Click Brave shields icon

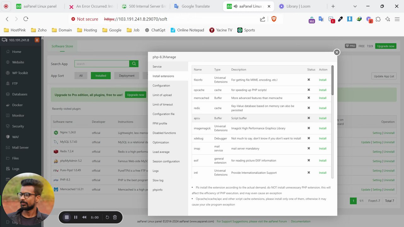pyautogui.click(x=274, y=19)
